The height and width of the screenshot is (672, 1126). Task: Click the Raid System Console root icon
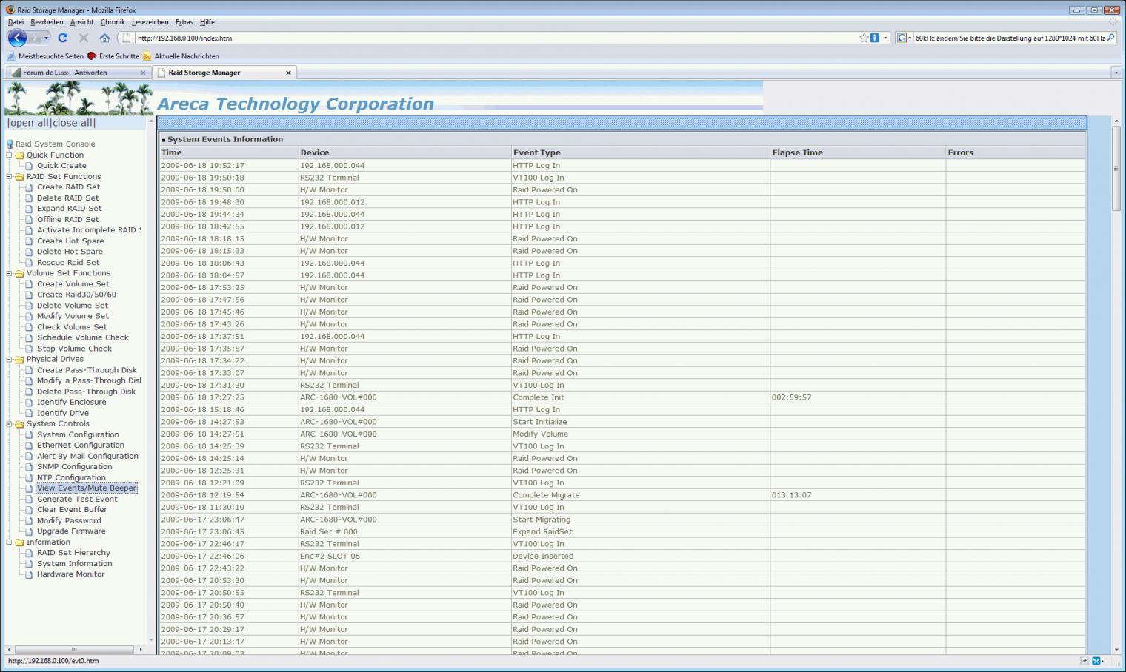(x=10, y=144)
